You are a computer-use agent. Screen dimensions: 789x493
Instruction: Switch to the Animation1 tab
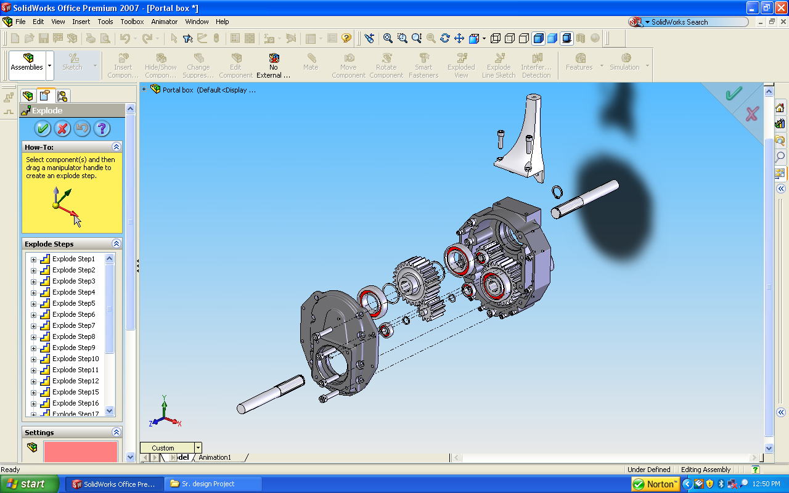click(215, 457)
